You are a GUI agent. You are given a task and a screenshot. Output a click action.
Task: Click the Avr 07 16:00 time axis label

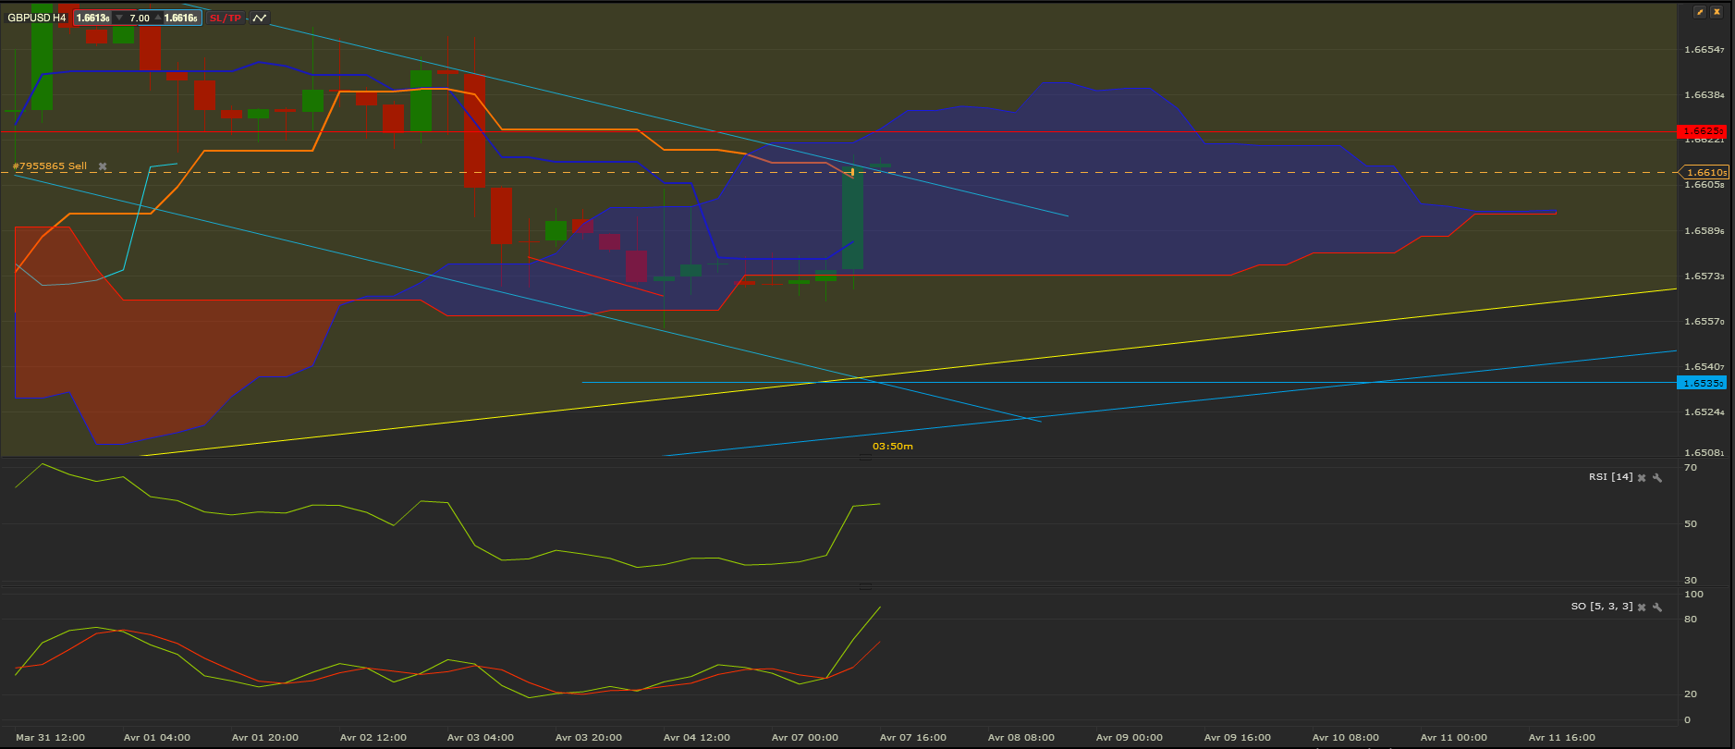[x=913, y=738]
